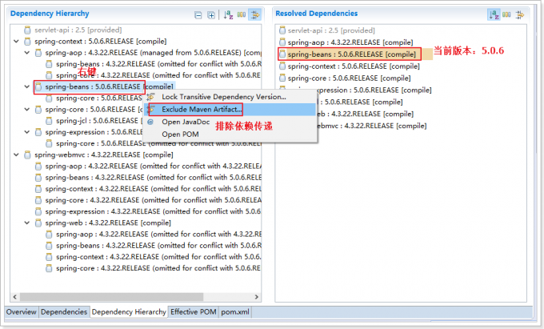The image size is (544, 329).
Task: Click Collapse All in Dependency Hierarchy toolbar
Action: point(198,15)
